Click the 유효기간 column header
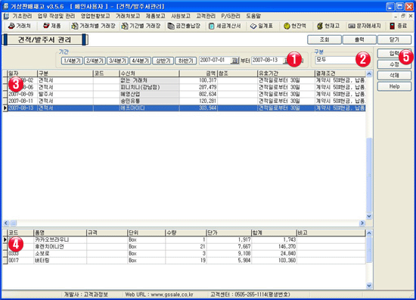 286,73
